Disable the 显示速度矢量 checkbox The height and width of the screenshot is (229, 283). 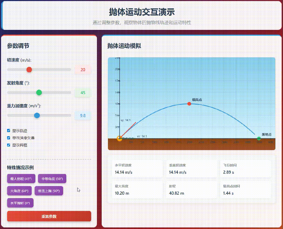[x=9, y=138]
